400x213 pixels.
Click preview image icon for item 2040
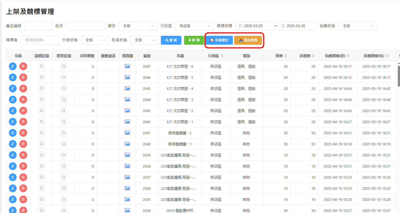127,144
